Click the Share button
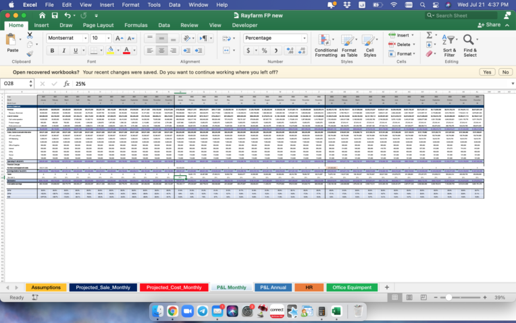The height and width of the screenshot is (323, 516). [x=489, y=25]
